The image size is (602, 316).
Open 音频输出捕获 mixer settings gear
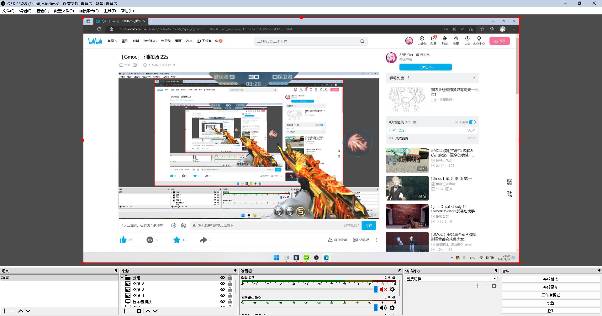point(392,308)
